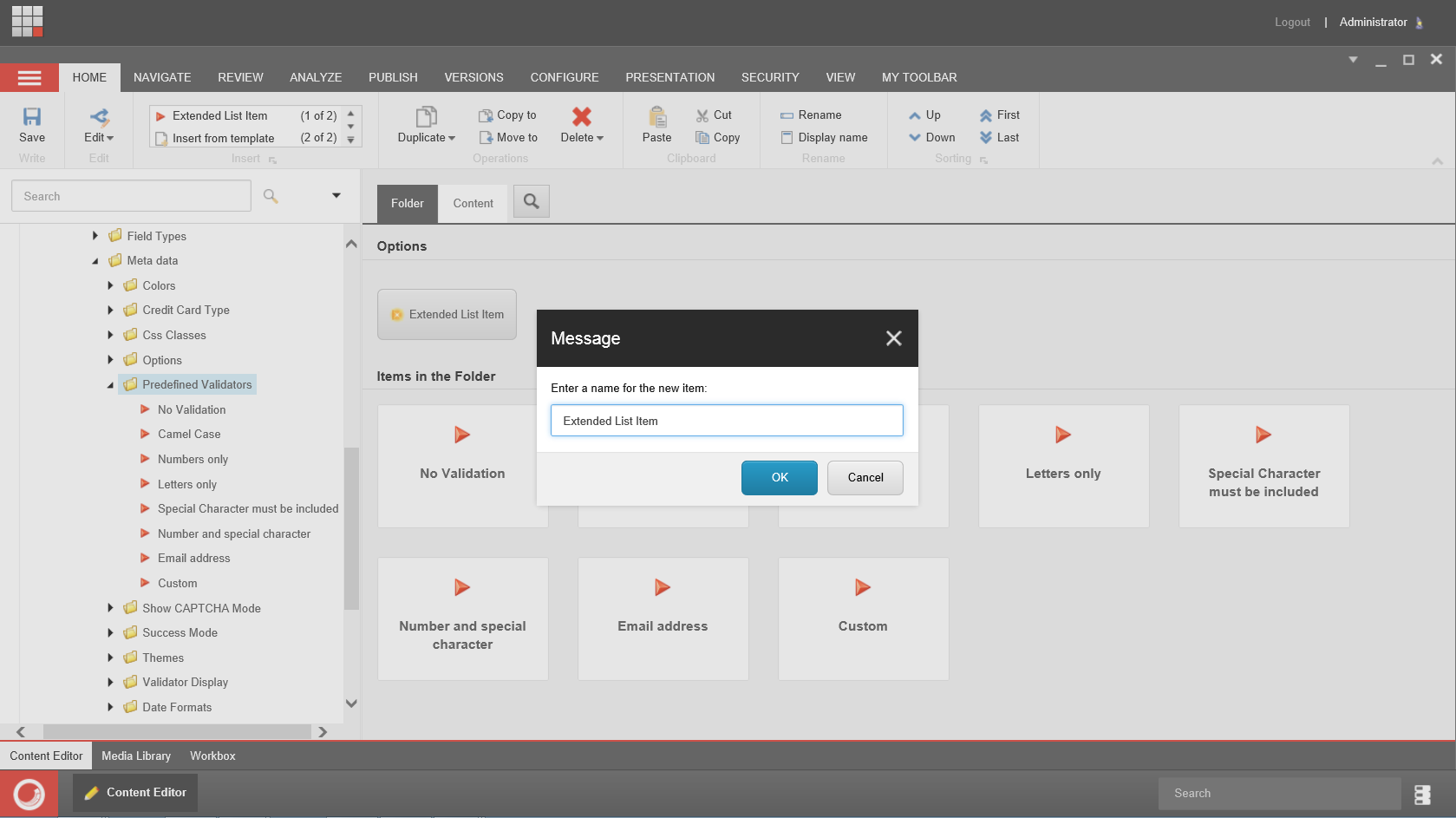
Task: Select Email address tree item
Action: pos(193,559)
